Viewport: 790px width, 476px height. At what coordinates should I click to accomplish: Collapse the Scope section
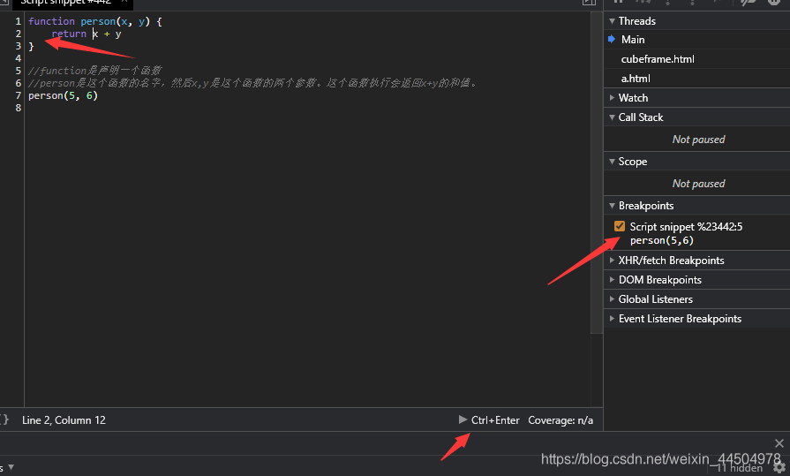696,162
